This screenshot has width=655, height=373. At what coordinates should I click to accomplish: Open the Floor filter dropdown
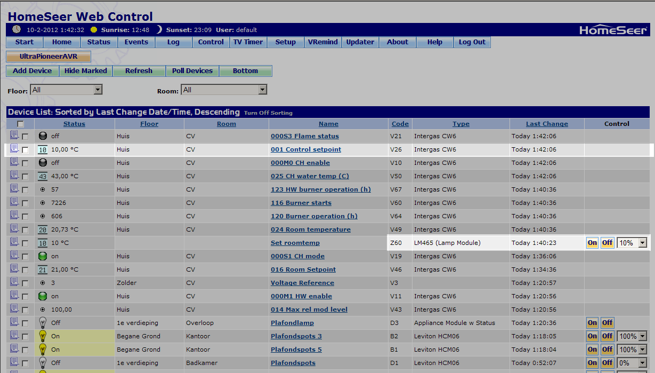coord(66,90)
